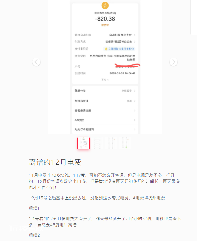This screenshot has height=241, width=197.
Task: Select the third image thumbnail
Action: coord(111,143)
